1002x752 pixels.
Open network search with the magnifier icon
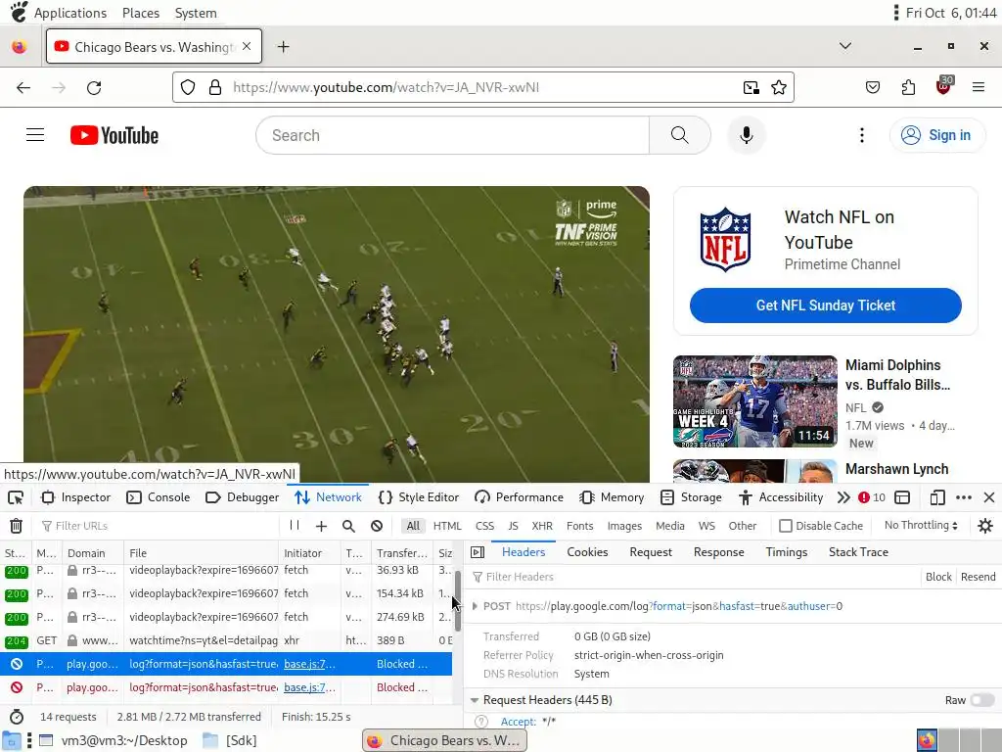[348, 526]
